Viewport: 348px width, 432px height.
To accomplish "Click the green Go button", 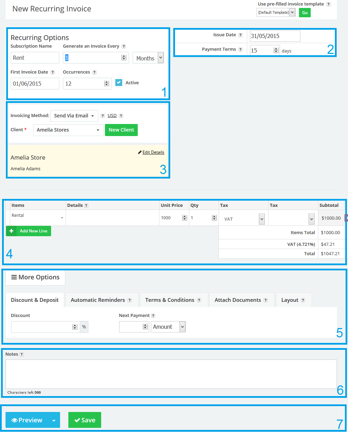I will [304, 12].
